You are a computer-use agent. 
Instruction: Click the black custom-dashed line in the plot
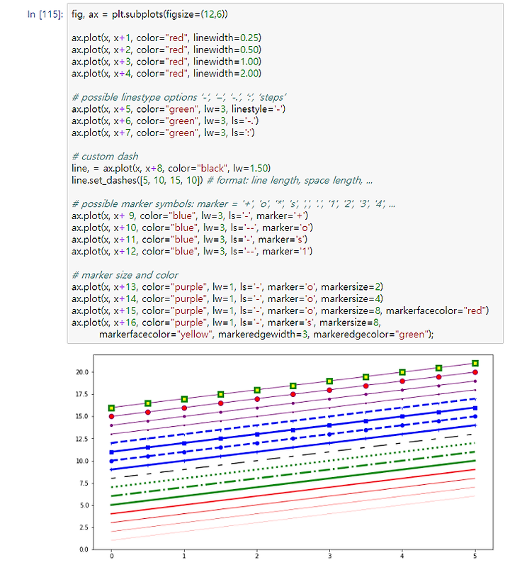(x=293, y=456)
